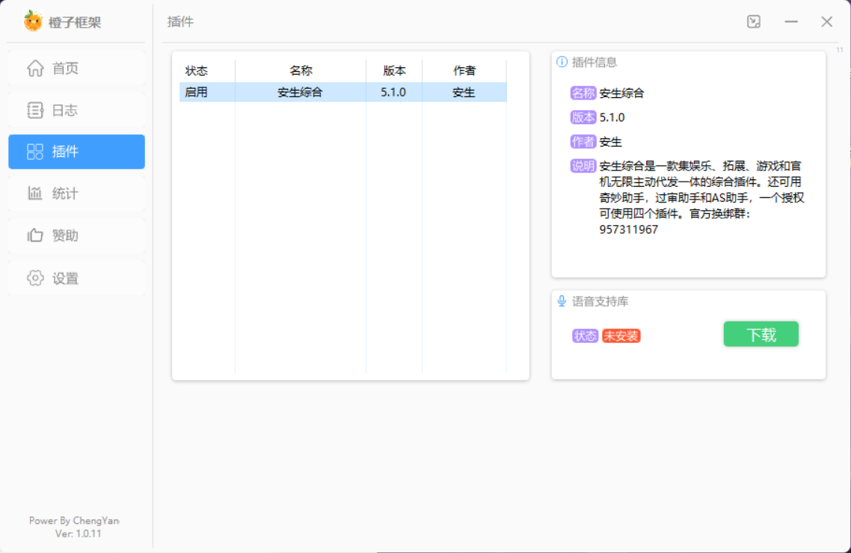Click the 插件 plugins grid icon
The width and height of the screenshot is (851, 553).
[34, 152]
